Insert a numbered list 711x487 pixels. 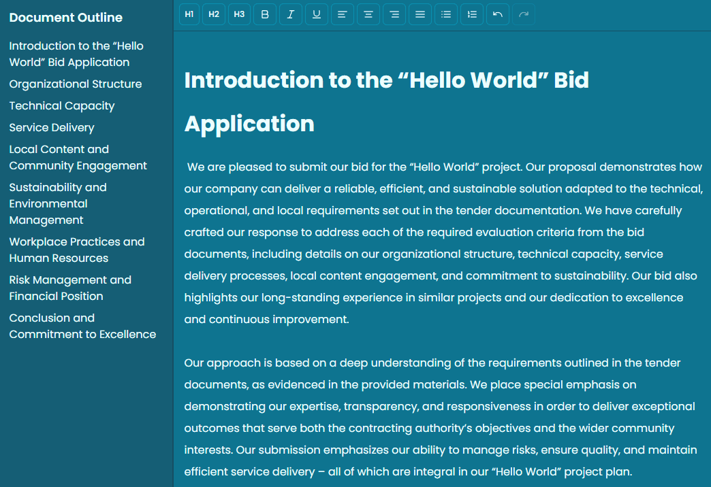coord(471,14)
